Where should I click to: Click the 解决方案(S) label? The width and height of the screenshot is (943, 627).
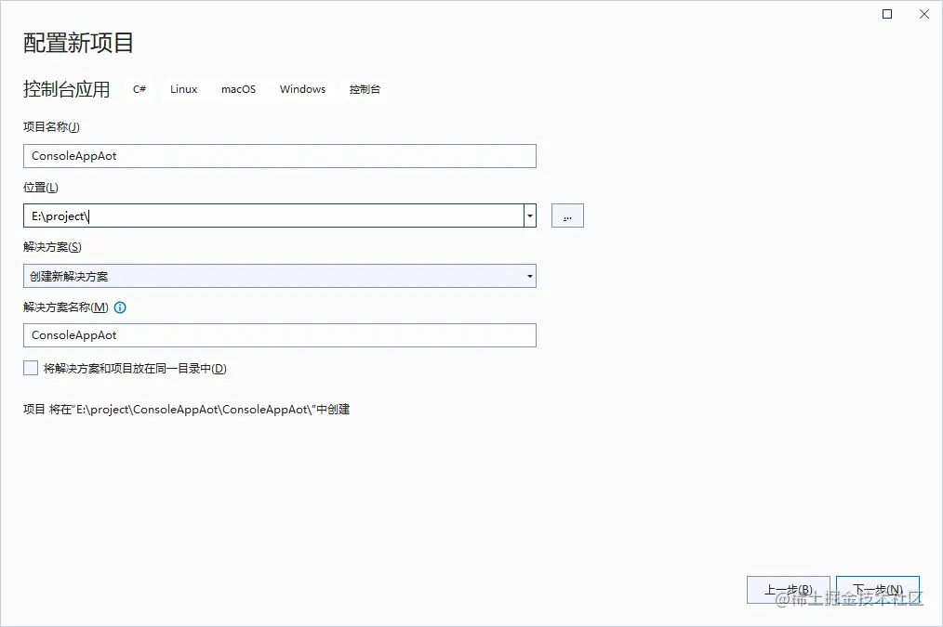tap(52, 247)
